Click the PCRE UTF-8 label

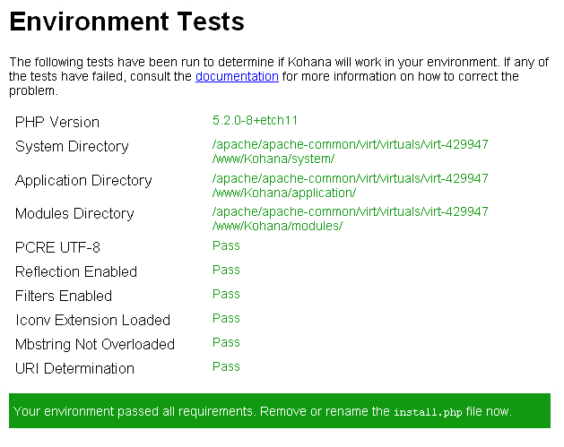(57, 247)
